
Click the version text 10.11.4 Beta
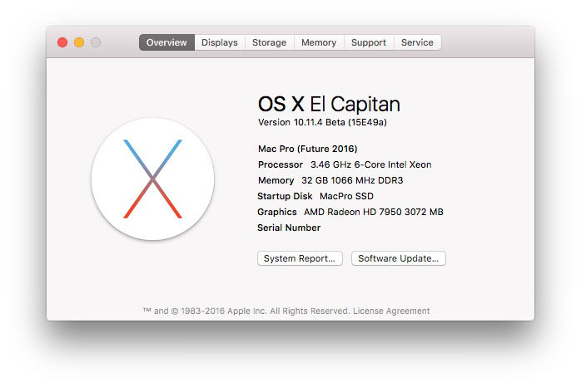[322, 122]
